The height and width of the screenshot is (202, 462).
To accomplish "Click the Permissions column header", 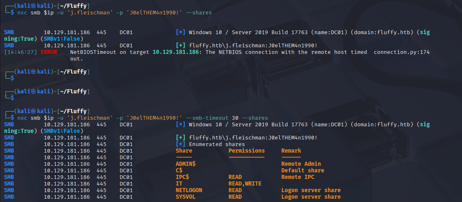I will (247, 151).
